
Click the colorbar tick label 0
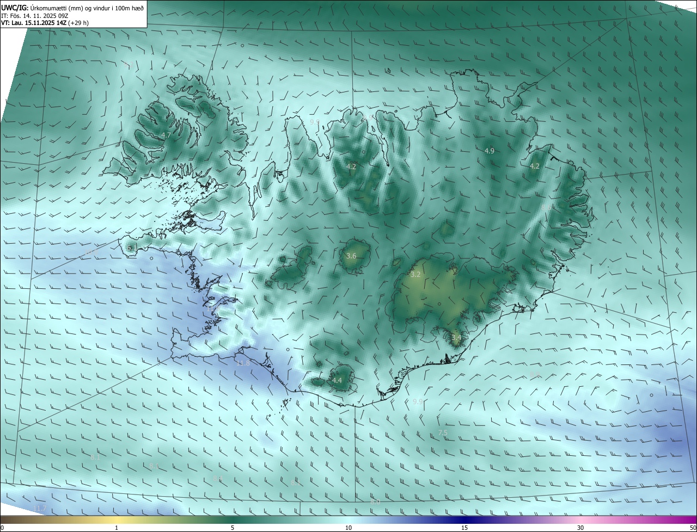2,528
